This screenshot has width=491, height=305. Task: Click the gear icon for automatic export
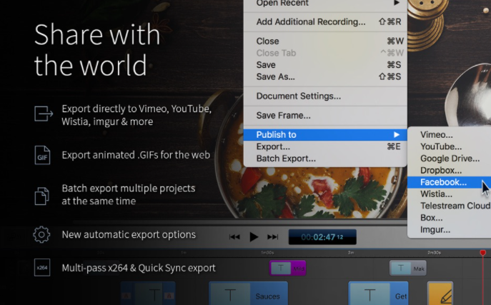click(41, 234)
